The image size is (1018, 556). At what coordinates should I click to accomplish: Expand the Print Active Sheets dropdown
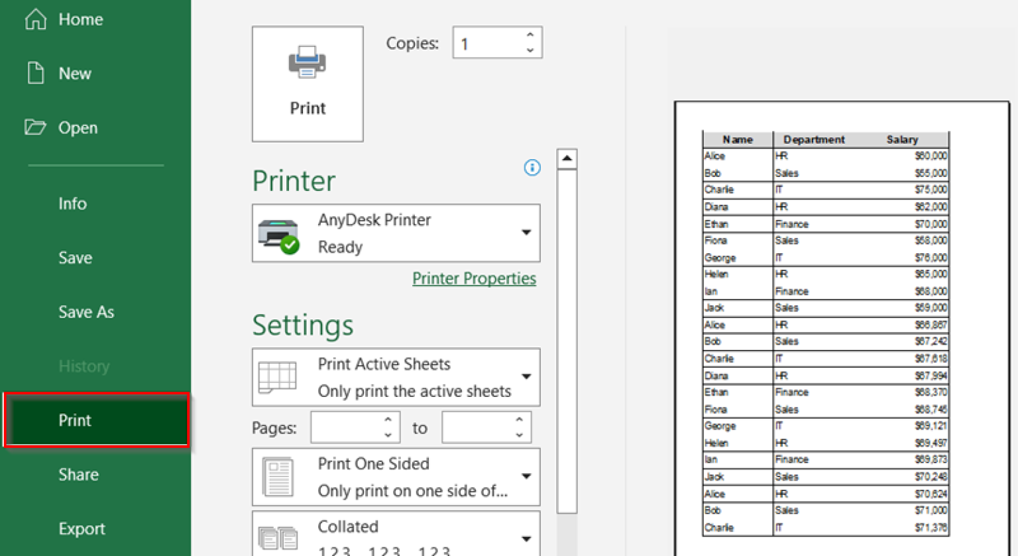coord(526,376)
